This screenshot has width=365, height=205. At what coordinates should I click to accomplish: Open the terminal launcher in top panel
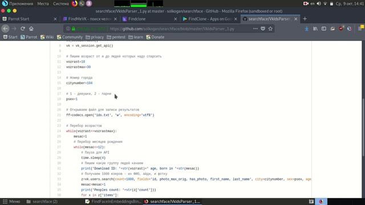tap(82, 3)
